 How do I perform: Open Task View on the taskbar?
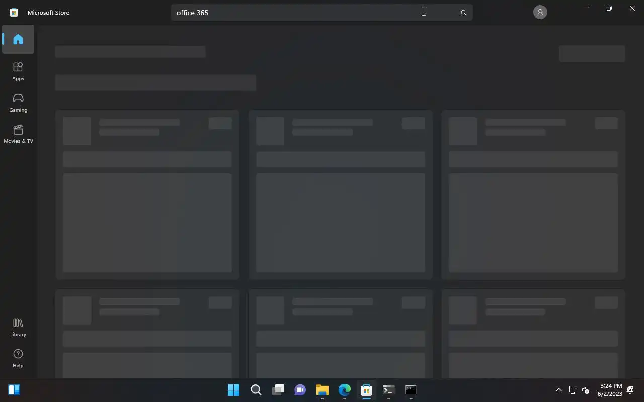click(x=278, y=390)
